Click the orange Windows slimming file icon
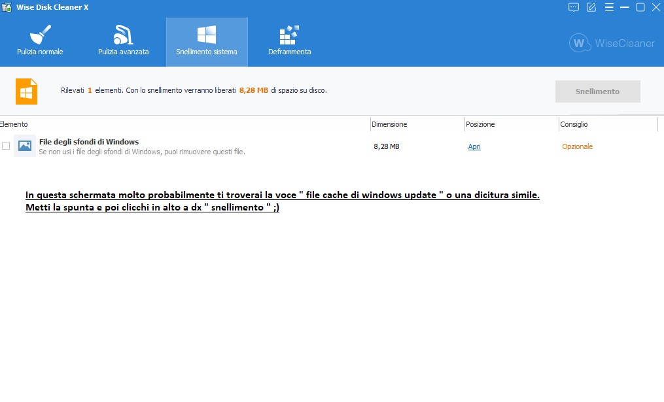Image resolution: width=664 pixels, height=402 pixels. tap(26, 92)
